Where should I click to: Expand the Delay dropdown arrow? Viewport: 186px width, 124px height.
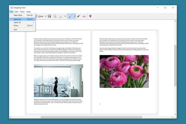click(46, 16)
